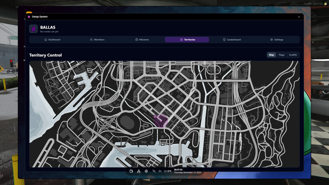Open the Missions tab
This screenshot has height=185, width=329.
coord(142,40)
